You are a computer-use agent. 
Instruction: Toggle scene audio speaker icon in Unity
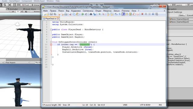pos(22,12)
